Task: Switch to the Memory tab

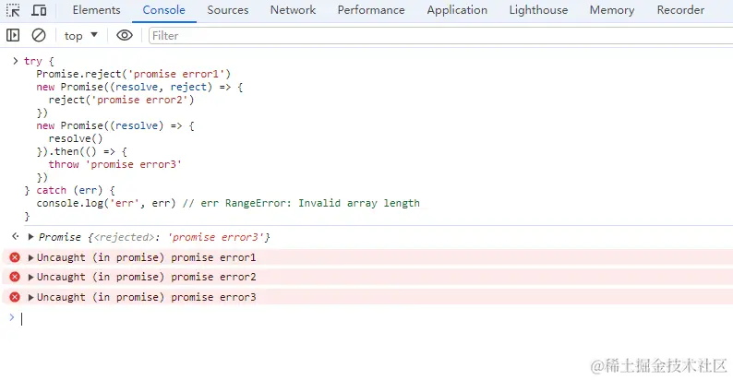Action: click(x=612, y=10)
